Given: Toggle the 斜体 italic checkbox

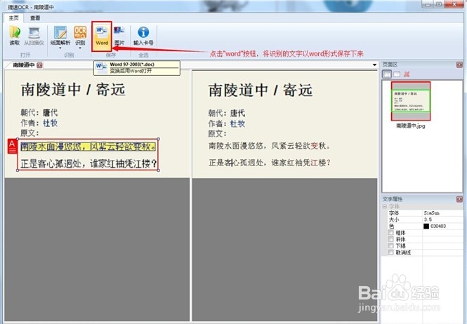Looking at the screenshot, I should [390, 239].
